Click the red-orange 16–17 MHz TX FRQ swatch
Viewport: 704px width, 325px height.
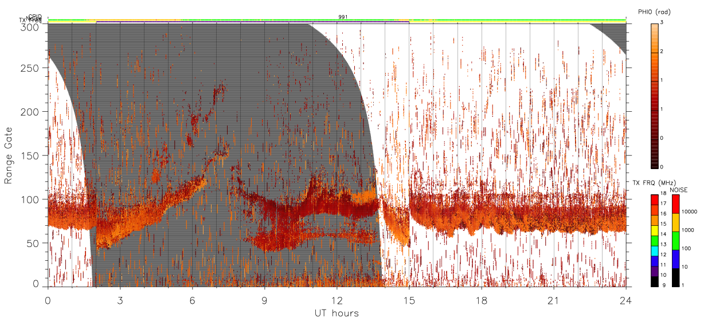coord(655,210)
